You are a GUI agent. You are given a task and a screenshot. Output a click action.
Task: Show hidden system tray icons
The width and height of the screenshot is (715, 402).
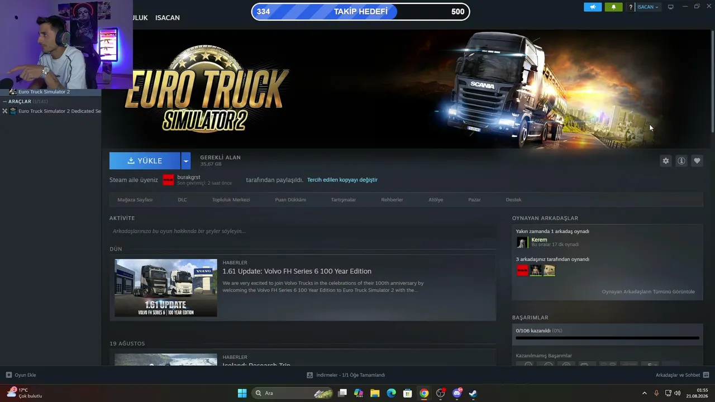[x=645, y=393]
